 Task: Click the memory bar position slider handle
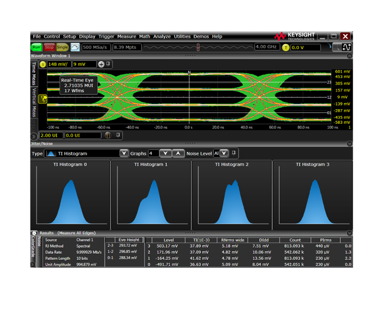(198, 47)
